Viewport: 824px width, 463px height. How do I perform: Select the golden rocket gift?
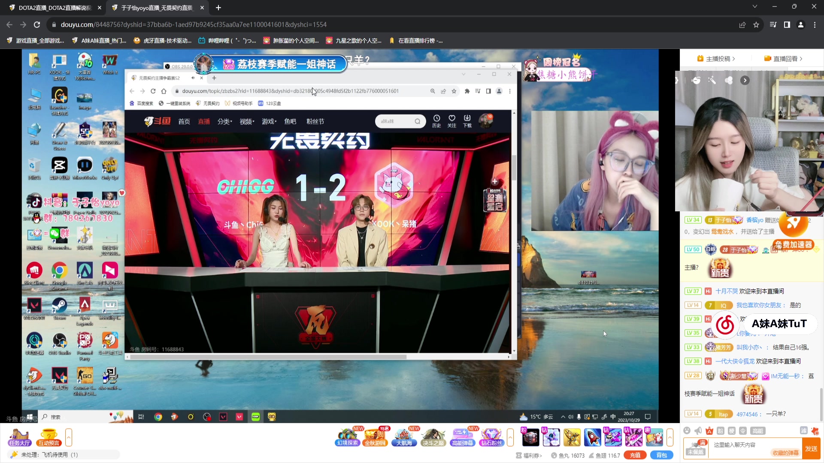click(x=572, y=437)
